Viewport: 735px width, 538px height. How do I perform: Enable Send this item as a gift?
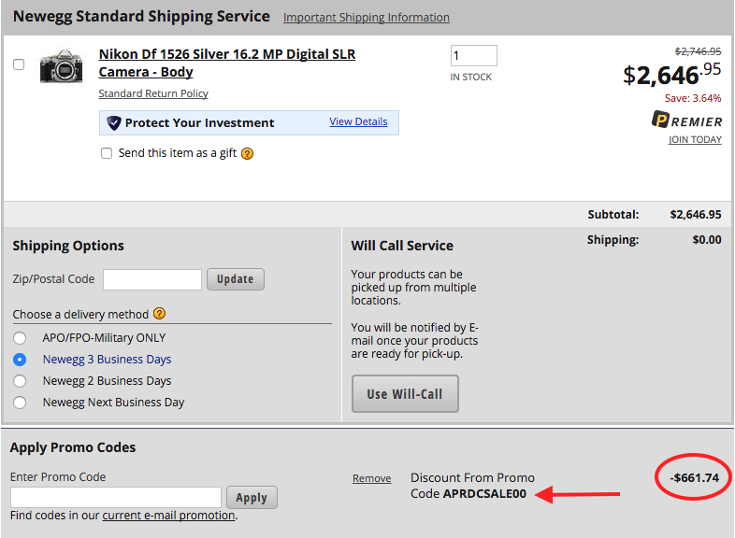click(x=107, y=153)
